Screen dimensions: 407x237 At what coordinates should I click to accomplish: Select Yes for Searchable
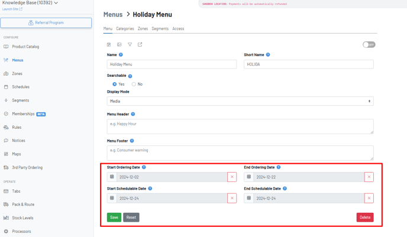pos(115,84)
